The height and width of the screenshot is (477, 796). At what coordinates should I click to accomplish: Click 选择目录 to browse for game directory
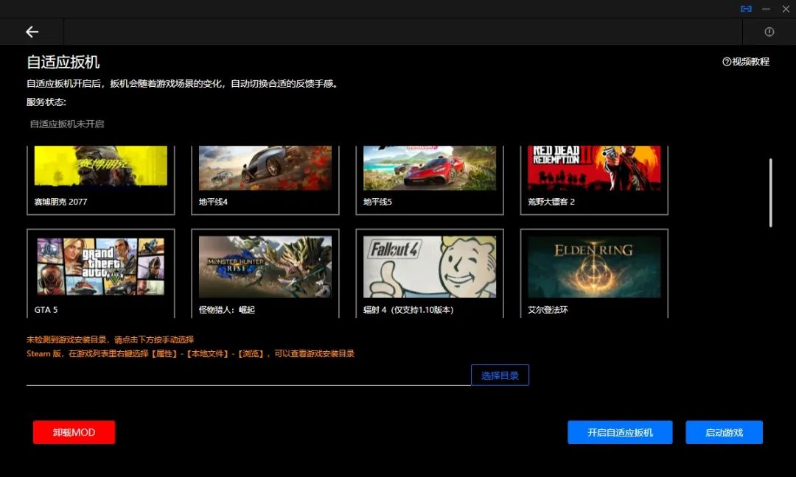(x=500, y=375)
